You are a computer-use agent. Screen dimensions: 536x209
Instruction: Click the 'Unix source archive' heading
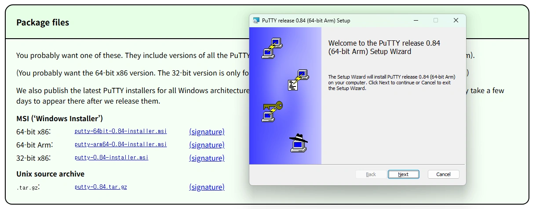point(50,174)
